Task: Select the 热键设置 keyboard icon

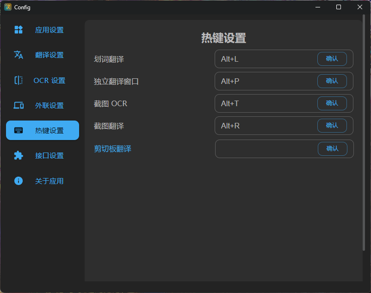Action: coord(19,130)
